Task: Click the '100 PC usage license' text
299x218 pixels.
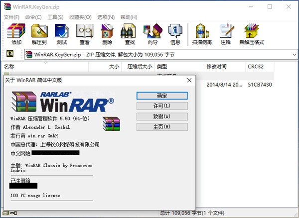Action: pyautogui.click(x=35, y=196)
